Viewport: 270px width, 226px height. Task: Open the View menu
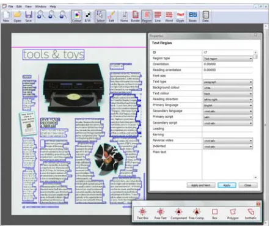click(x=28, y=7)
